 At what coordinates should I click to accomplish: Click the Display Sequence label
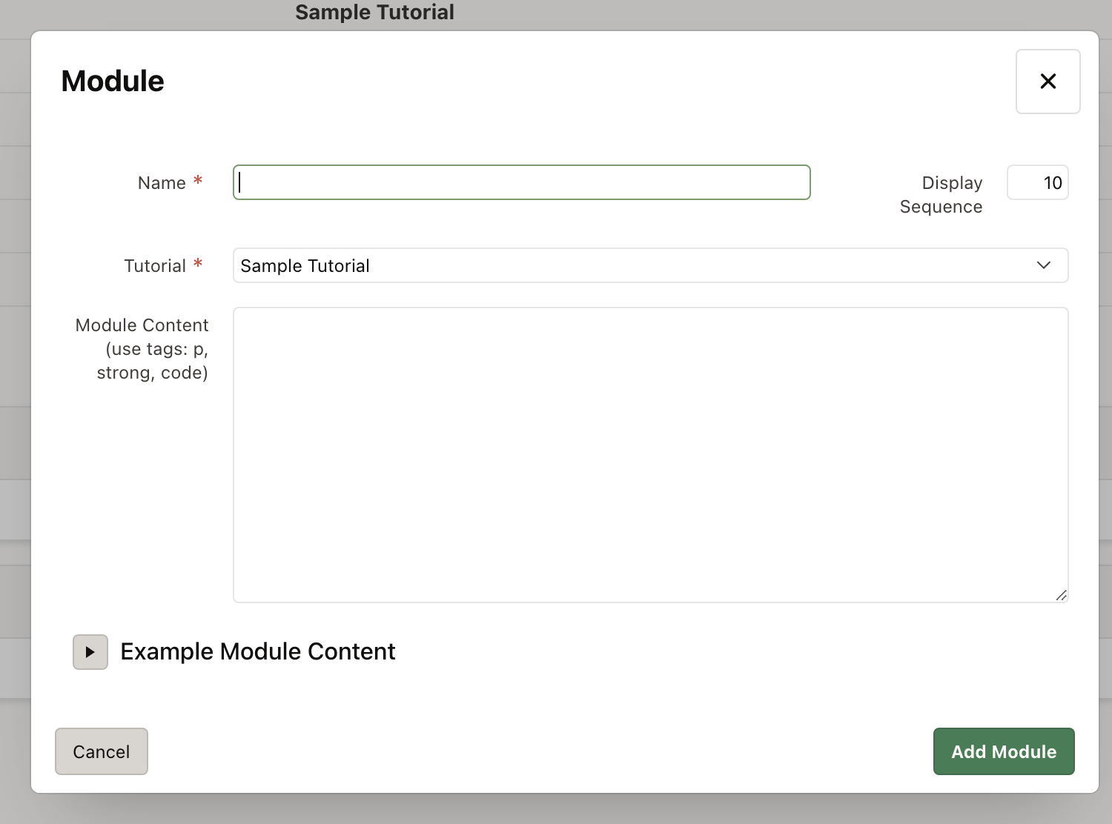click(941, 194)
